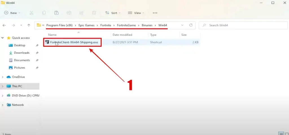Select FortniteClient-Win64-Shipping.exe file

74,42
